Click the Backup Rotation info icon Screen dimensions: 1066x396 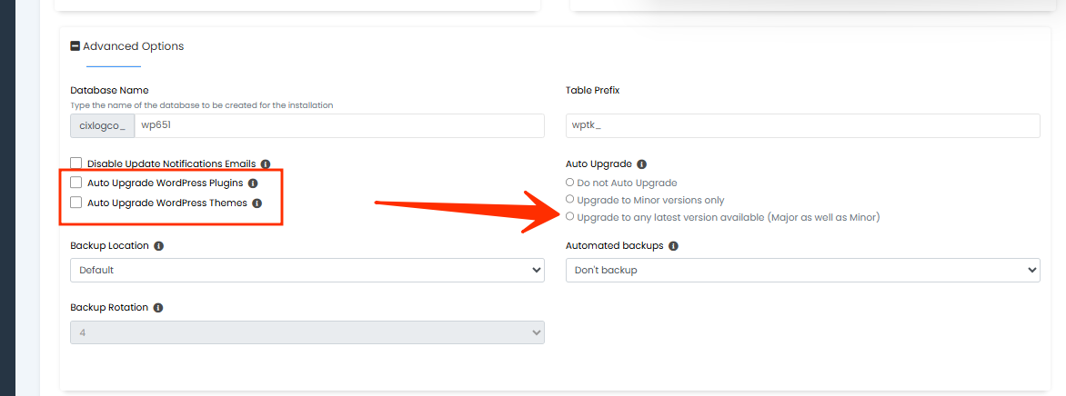[x=158, y=308]
